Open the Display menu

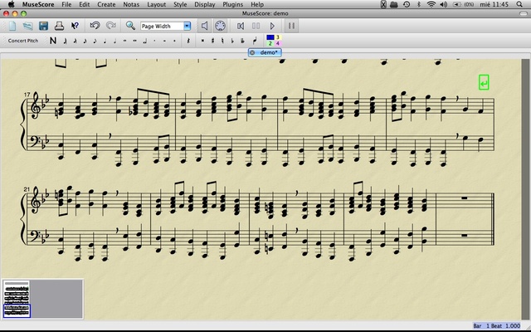(x=205, y=4)
